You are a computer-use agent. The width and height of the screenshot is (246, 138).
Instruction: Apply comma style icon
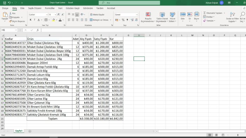127,20
